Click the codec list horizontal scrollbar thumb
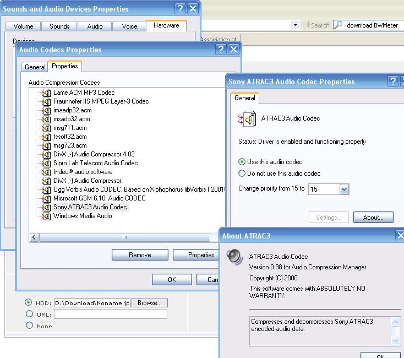The width and height of the screenshot is (404, 358). pos(125,237)
